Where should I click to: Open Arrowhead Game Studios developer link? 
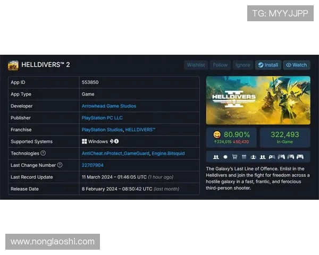(x=108, y=106)
